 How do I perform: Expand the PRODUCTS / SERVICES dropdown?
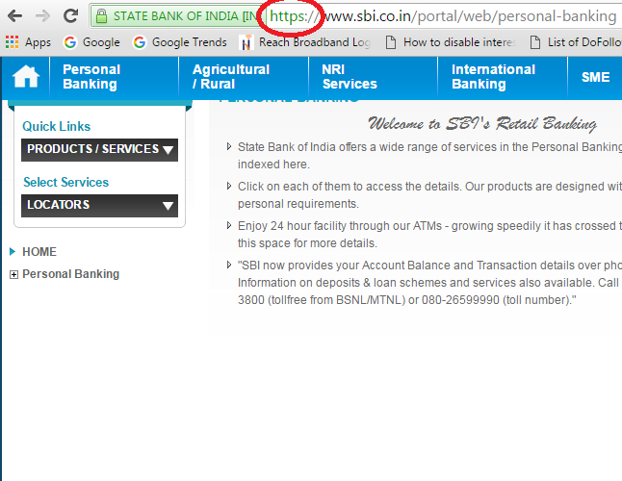[99, 150]
